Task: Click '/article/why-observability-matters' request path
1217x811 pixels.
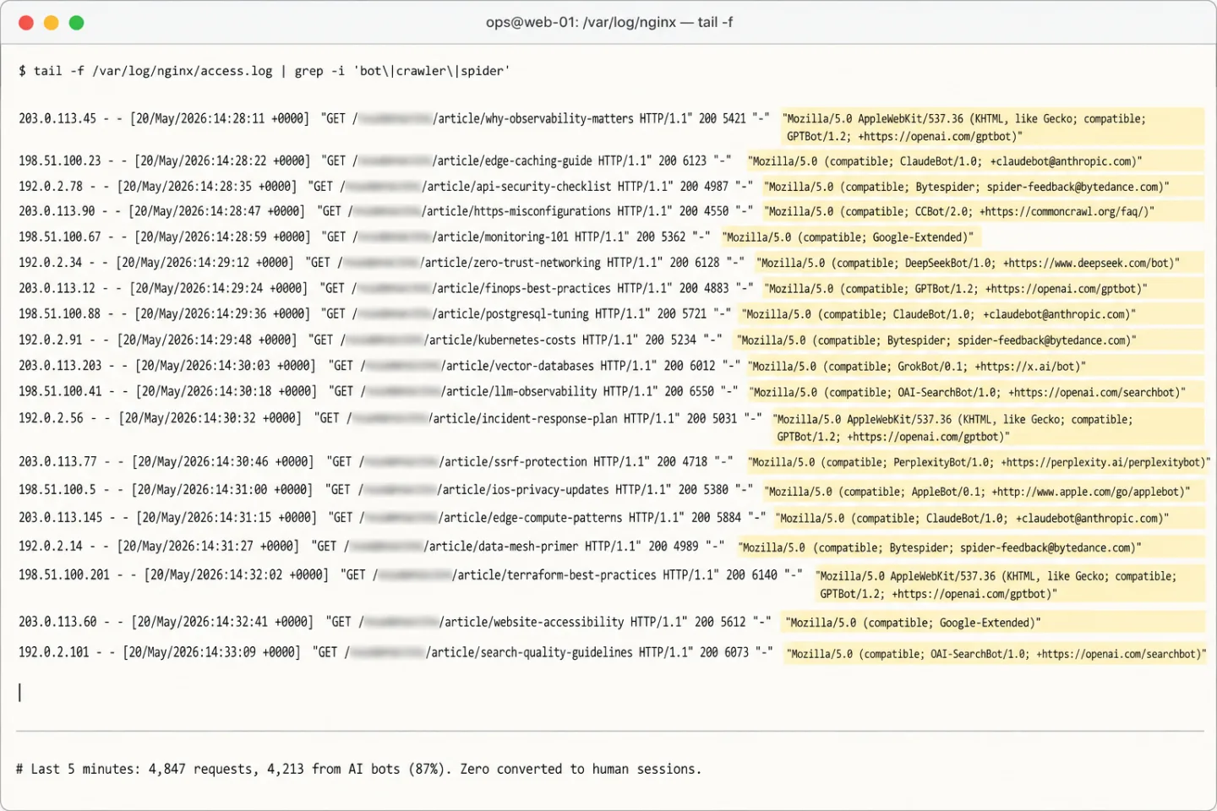Action: [533, 118]
